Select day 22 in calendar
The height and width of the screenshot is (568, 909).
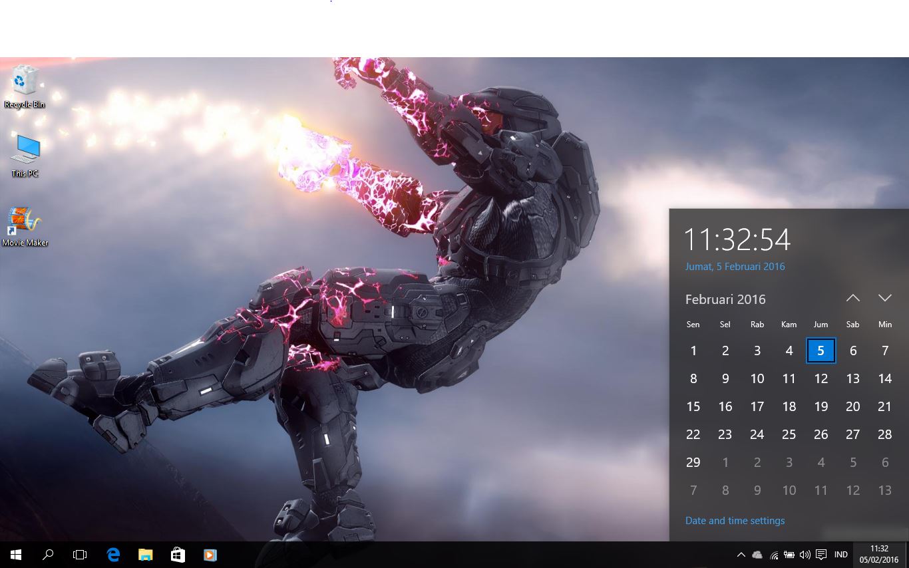tap(693, 434)
